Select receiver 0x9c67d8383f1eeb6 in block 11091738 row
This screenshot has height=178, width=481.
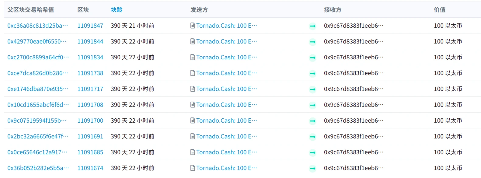pos(354,73)
